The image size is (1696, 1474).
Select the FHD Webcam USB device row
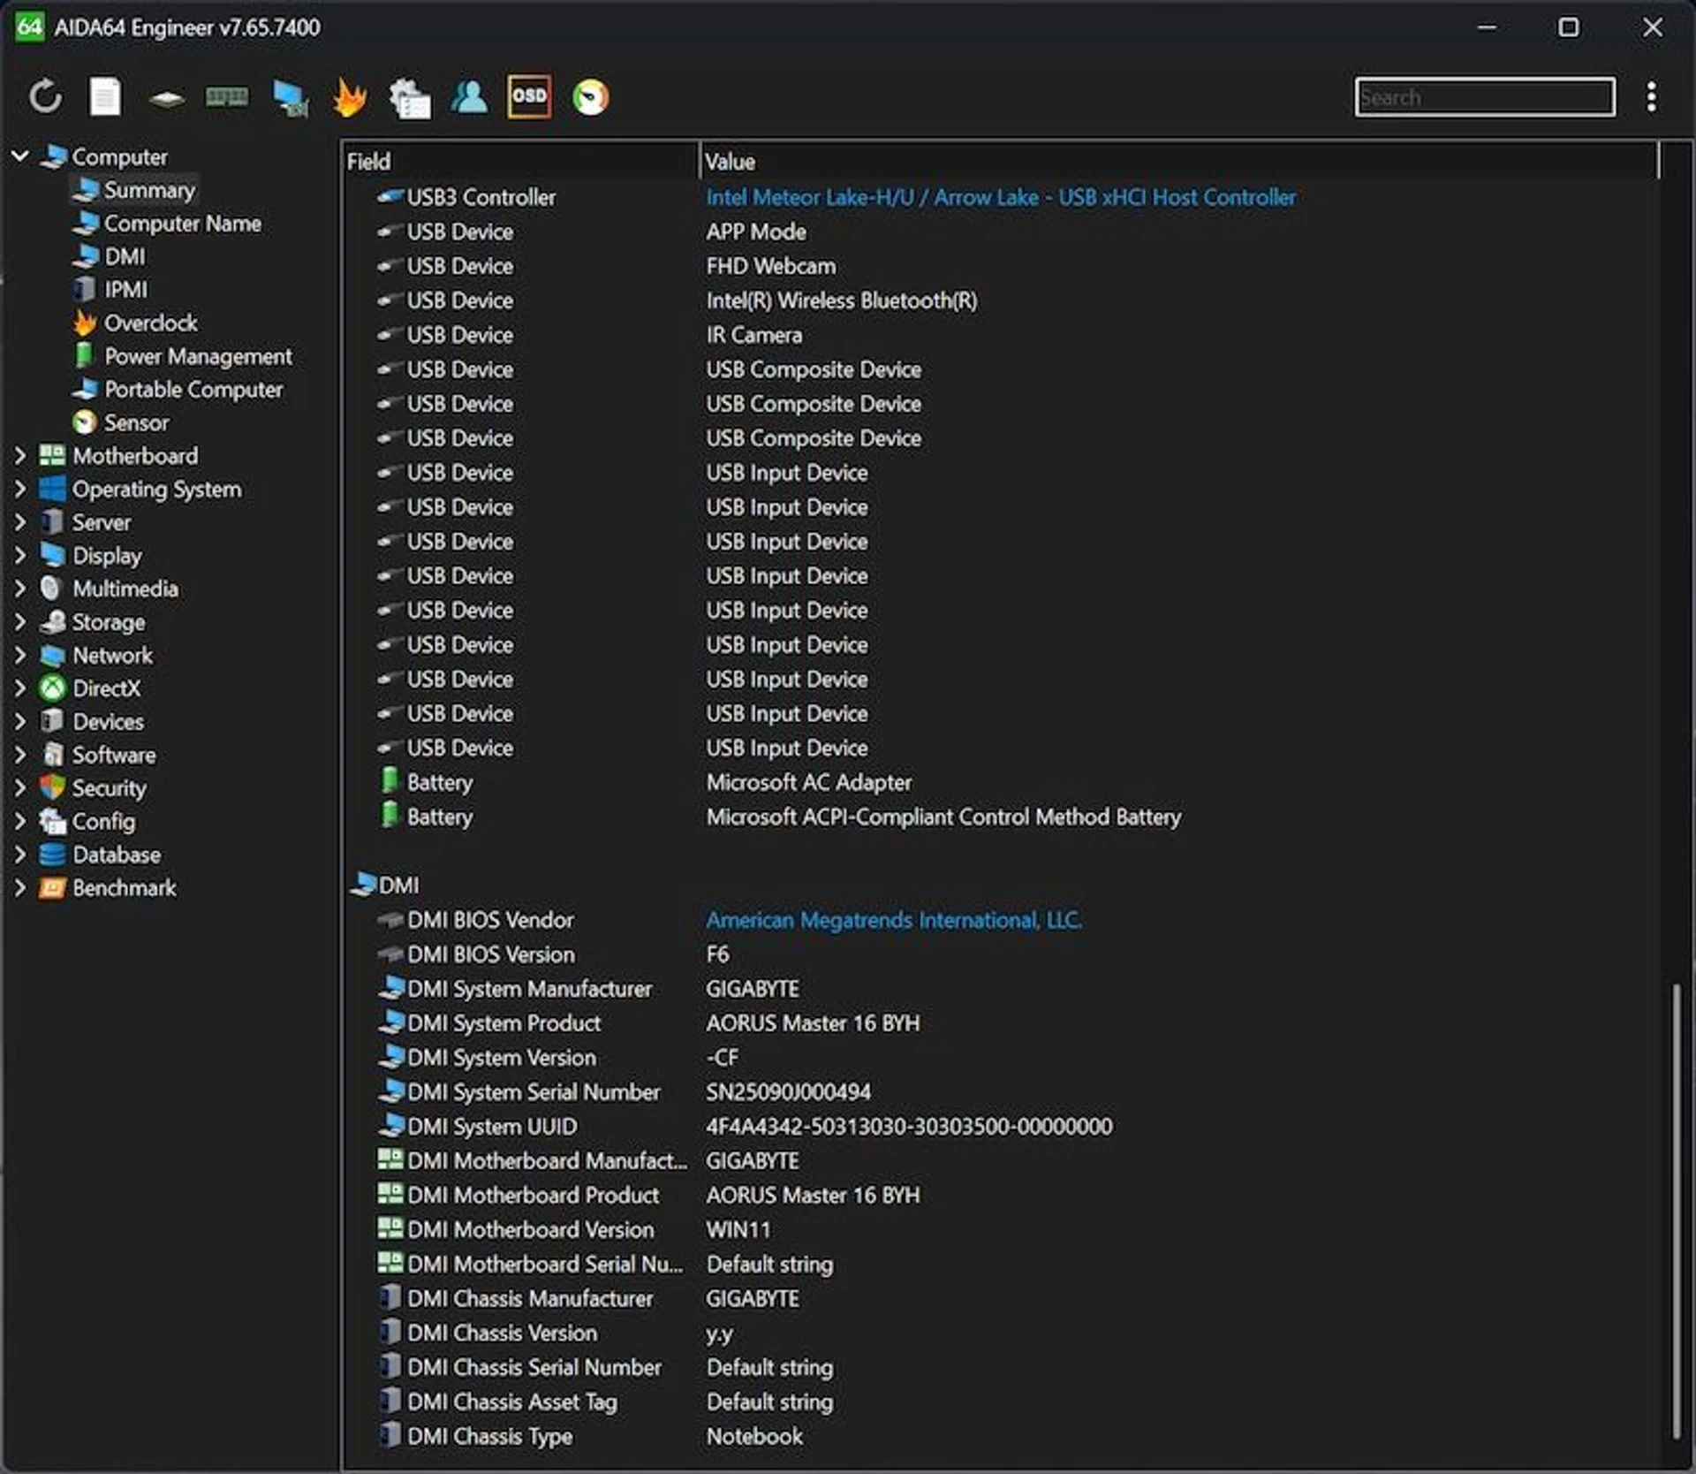[x=1002, y=266]
